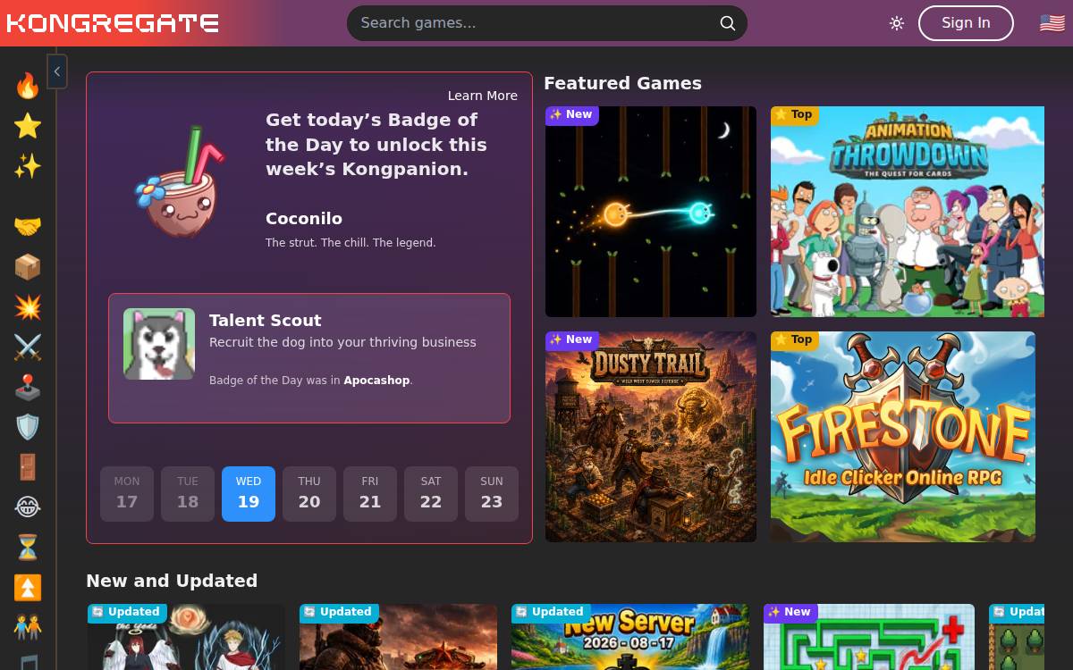1073x670 pixels.
Task: Open Firestone Idle Clicker featured game
Action: [x=903, y=437]
